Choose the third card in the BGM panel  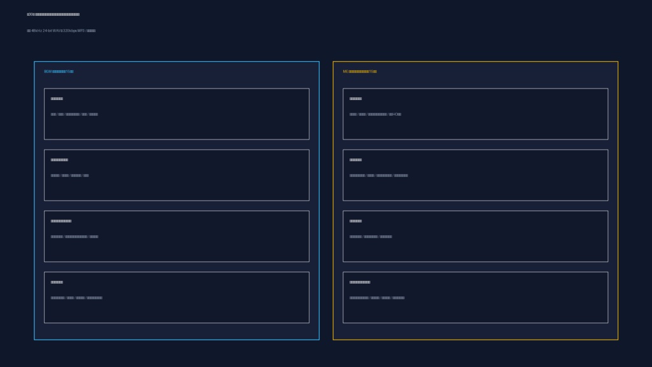tap(177, 236)
